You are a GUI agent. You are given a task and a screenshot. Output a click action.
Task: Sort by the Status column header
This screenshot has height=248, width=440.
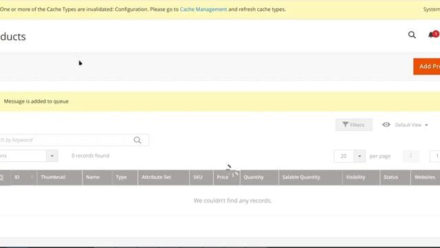pyautogui.click(x=395, y=178)
